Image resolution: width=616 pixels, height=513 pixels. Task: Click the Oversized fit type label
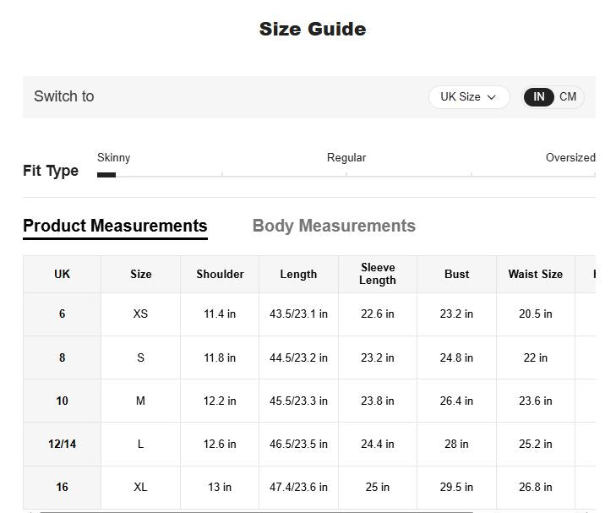tap(570, 158)
